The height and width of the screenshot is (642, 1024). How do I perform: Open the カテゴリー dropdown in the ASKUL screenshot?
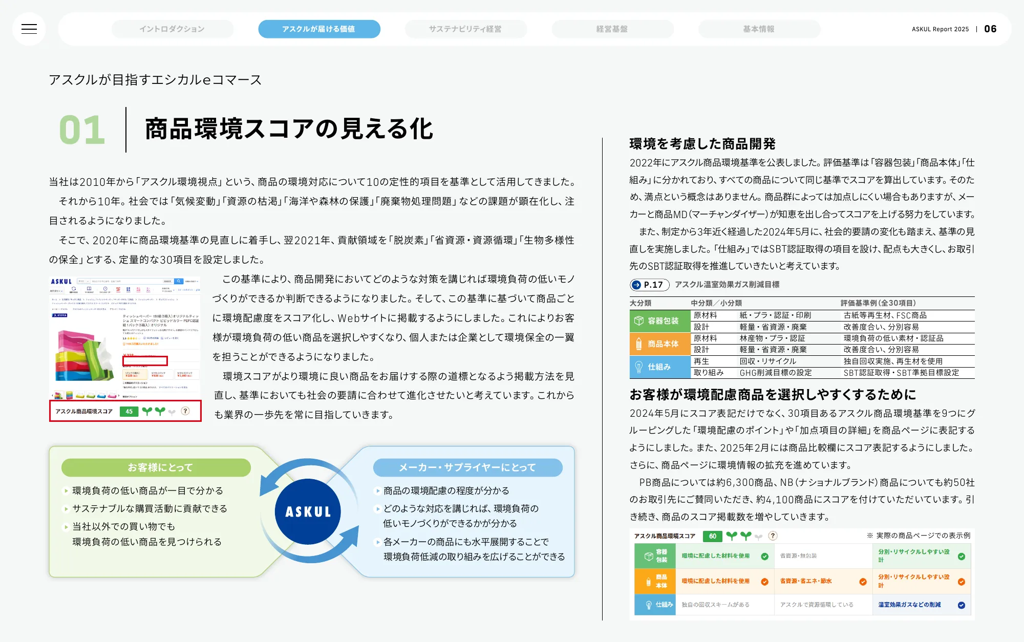click(57, 290)
